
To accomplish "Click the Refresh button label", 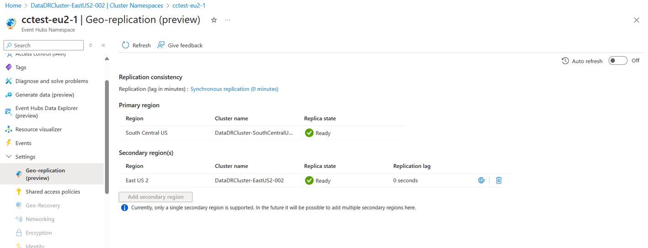I will [141, 45].
